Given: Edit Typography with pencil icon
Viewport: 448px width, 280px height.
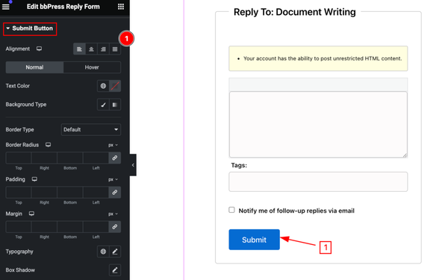Looking at the screenshot, I should pos(115,252).
